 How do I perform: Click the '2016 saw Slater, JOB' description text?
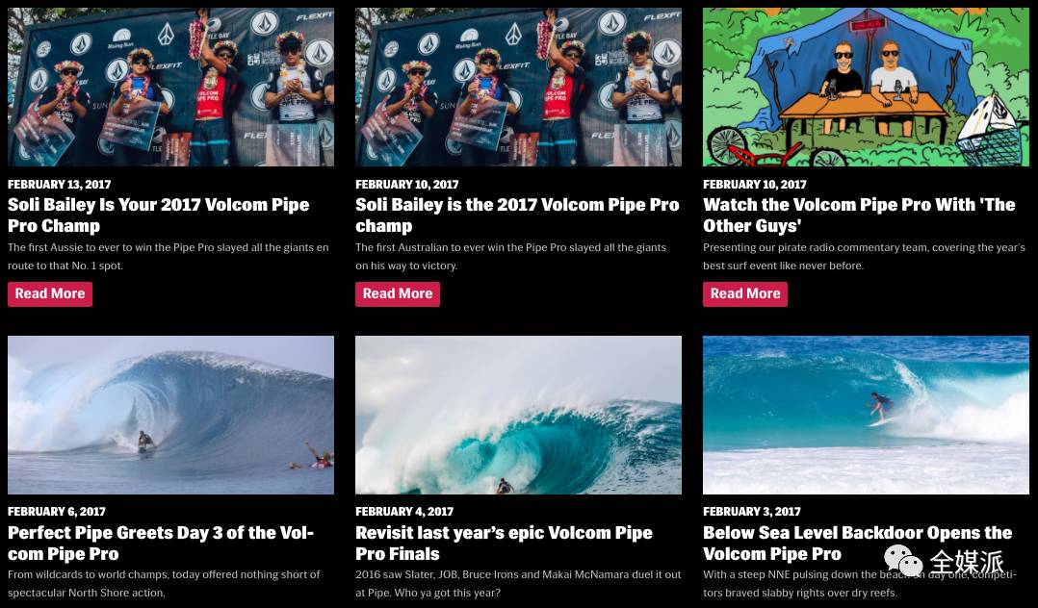[518, 584]
